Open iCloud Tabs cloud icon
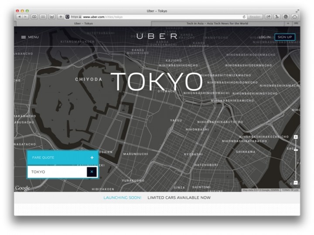The height and width of the screenshot is (235, 314). 294,17
